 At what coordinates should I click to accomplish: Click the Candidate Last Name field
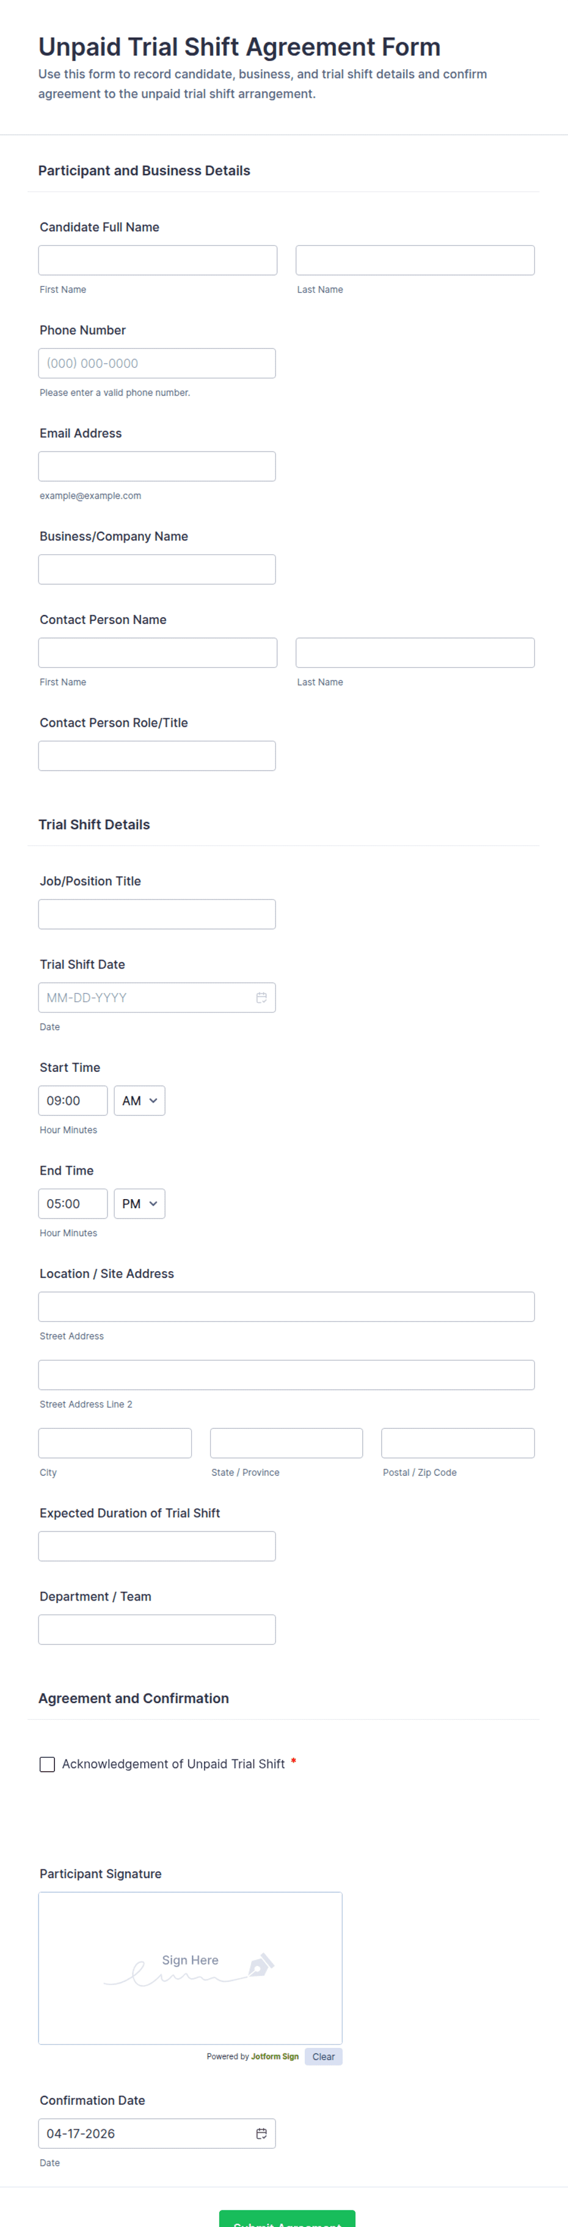415,260
